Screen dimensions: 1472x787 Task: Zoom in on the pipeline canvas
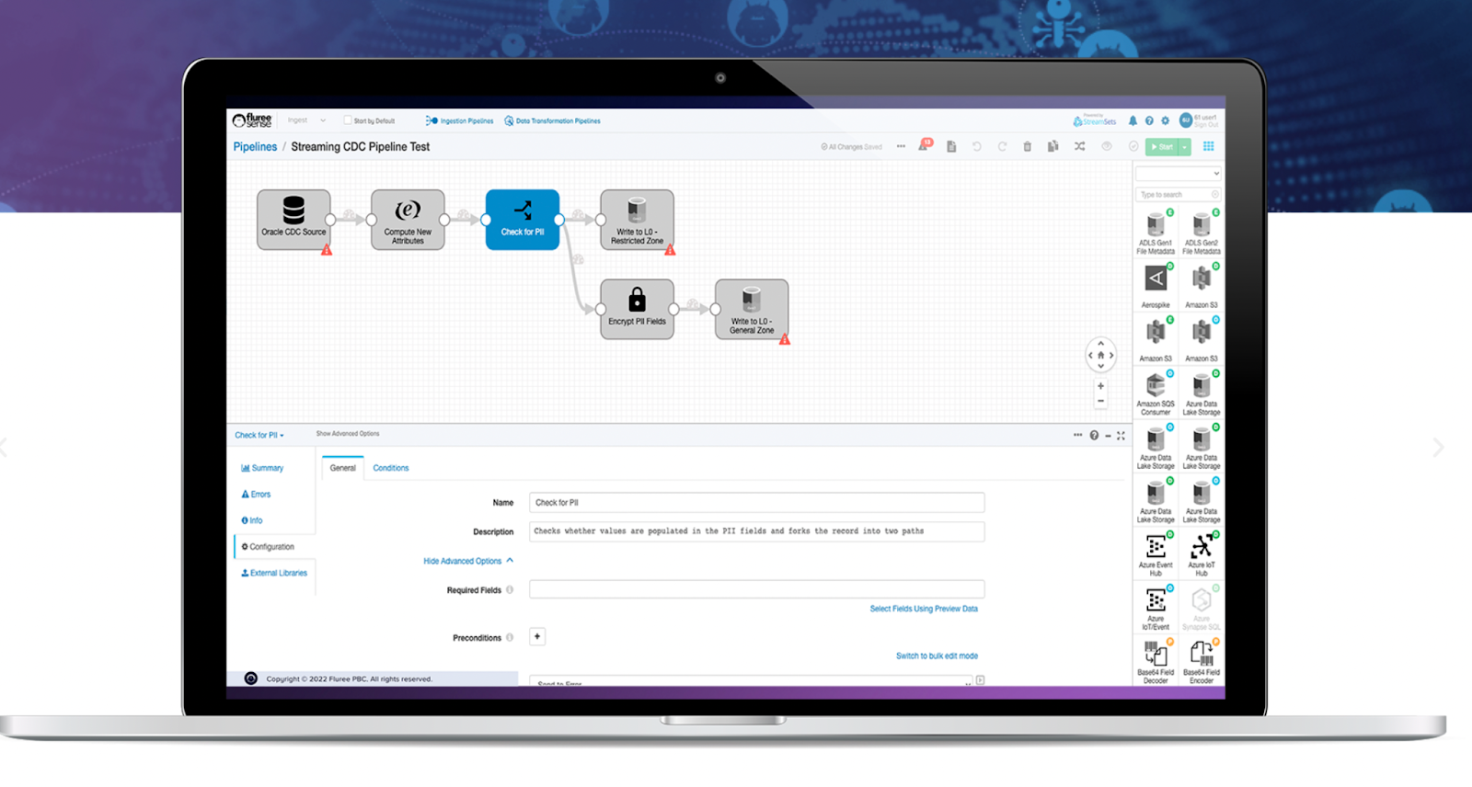pyautogui.click(x=1100, y=386)
